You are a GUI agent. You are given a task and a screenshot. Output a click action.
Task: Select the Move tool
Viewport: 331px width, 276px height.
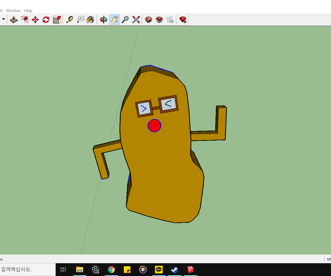point(35,19)
